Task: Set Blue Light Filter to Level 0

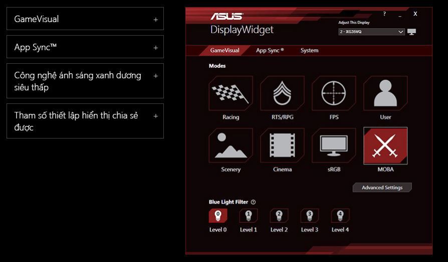Action: (x=218, y=216)
